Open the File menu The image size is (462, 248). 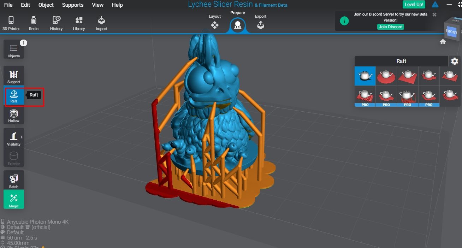click(8, 5)
